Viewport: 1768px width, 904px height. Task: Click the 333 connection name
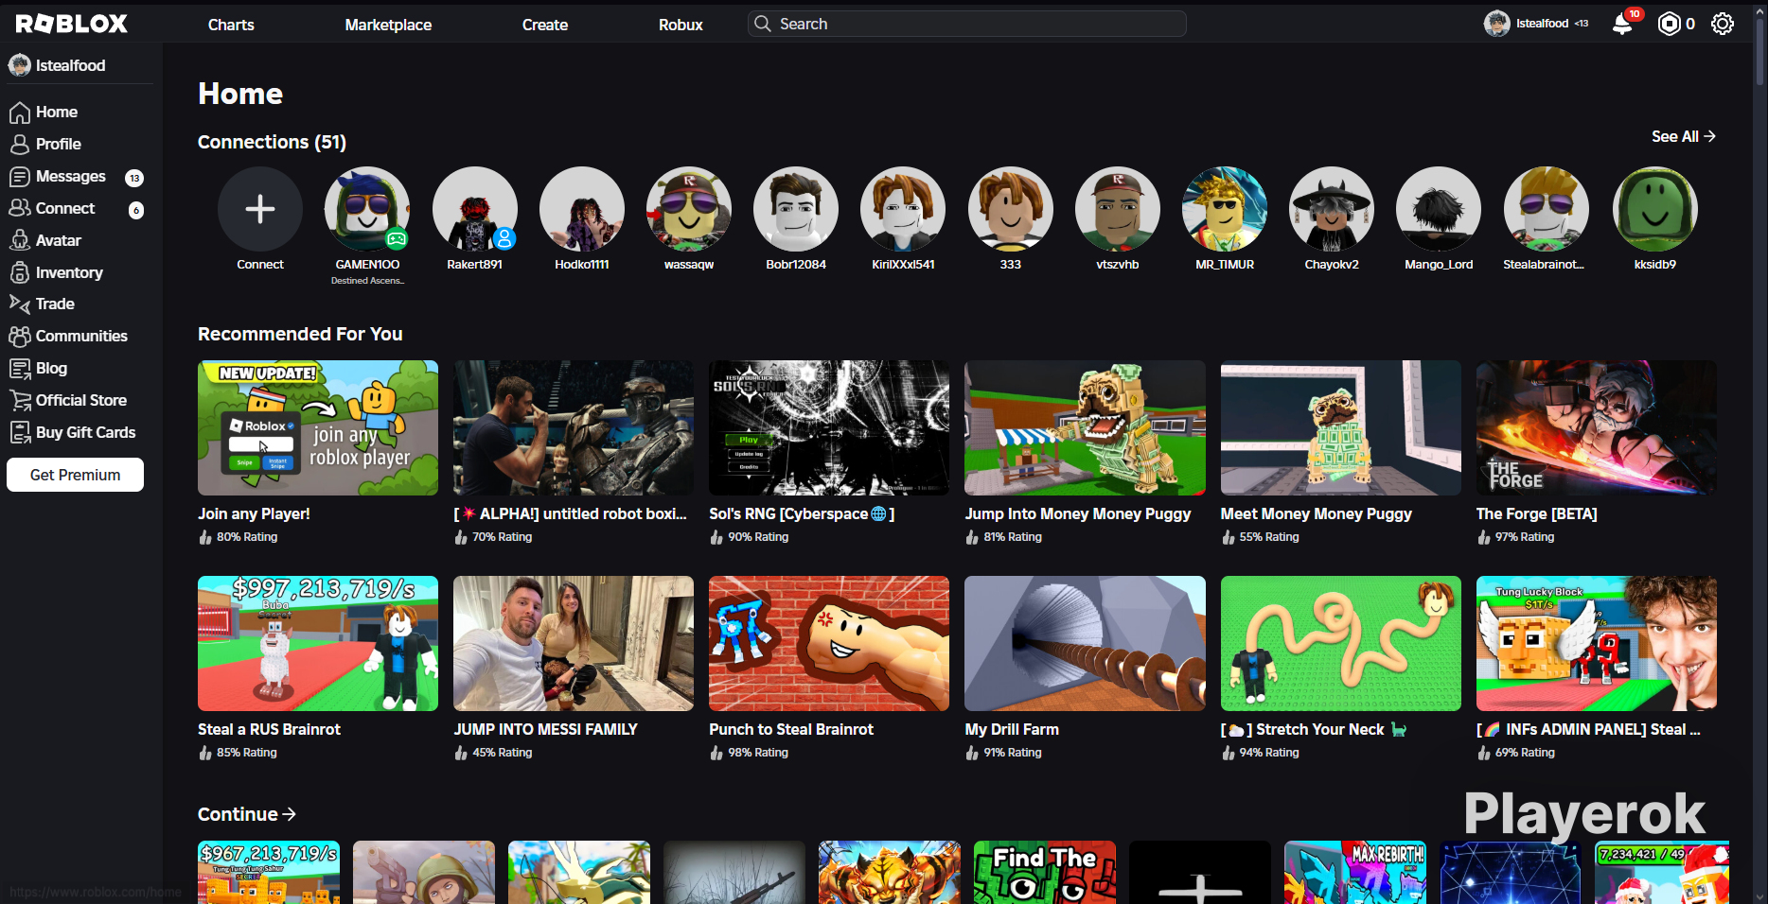click(x=1011, y=265)
